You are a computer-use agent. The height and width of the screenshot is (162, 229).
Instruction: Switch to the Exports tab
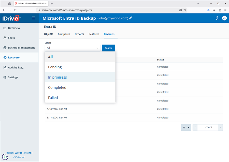[x=79, y=34]
